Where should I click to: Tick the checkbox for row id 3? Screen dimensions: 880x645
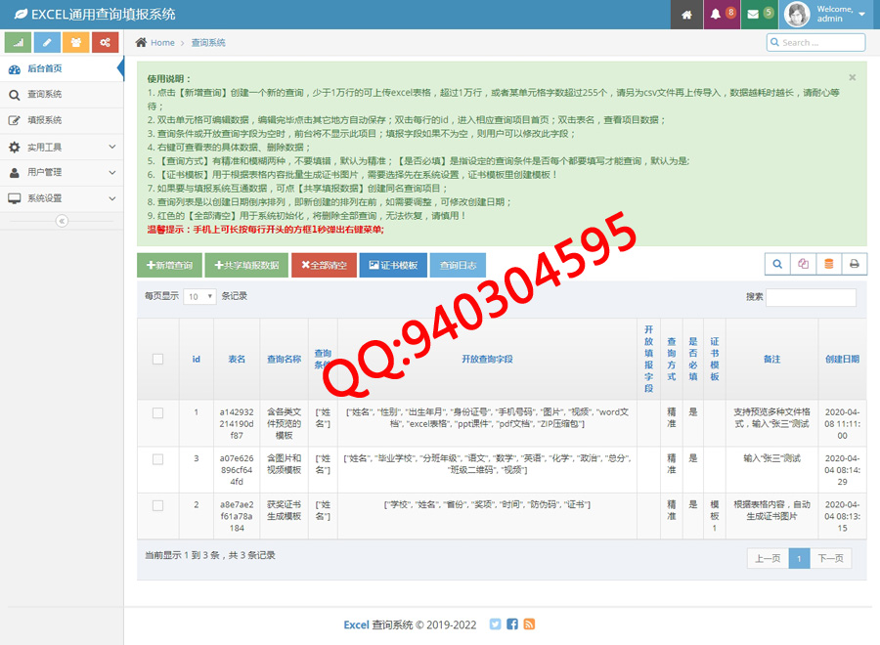coord(157,457)
